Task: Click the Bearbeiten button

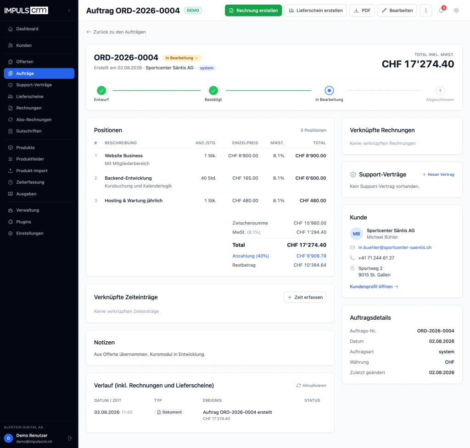Action: point(397,11)
